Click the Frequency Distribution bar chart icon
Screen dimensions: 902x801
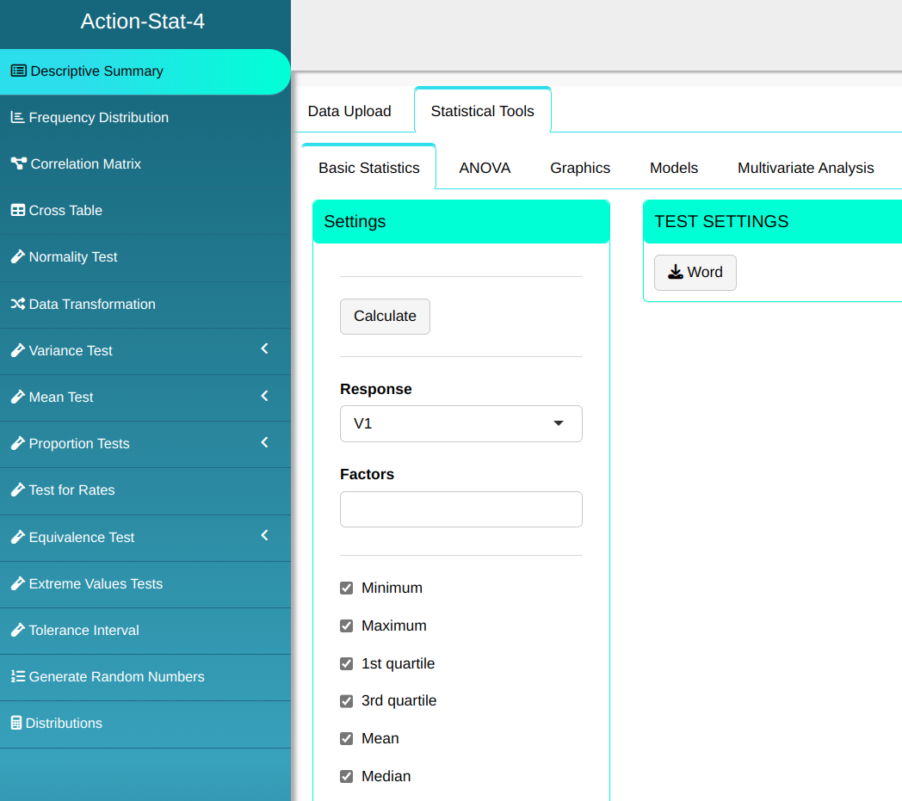pyautogui.click(x=17, y=117)
